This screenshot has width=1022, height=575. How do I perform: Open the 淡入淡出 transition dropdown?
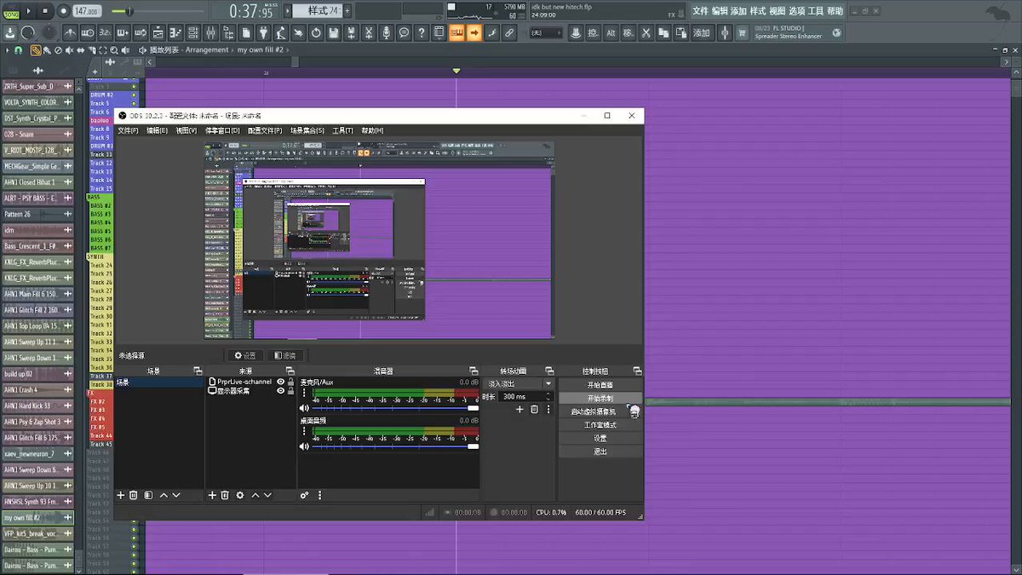519,384
